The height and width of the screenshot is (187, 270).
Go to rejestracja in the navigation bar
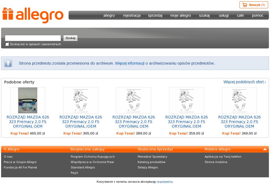[132, 15]
